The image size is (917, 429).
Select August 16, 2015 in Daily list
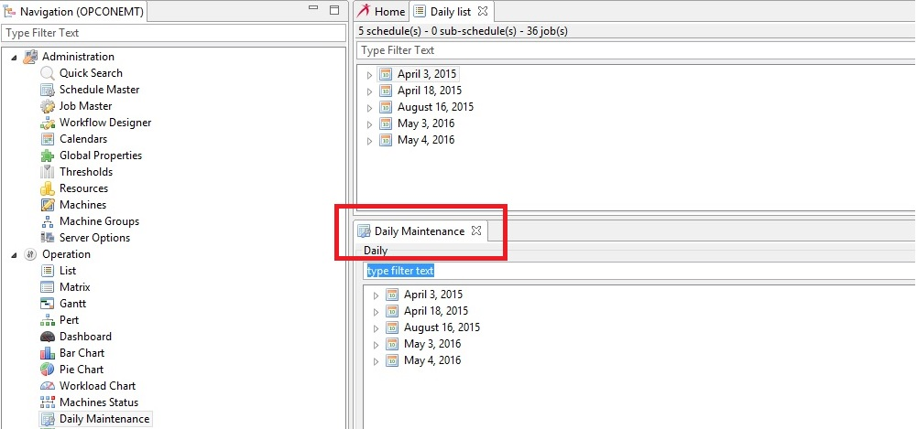pos(436,107)
